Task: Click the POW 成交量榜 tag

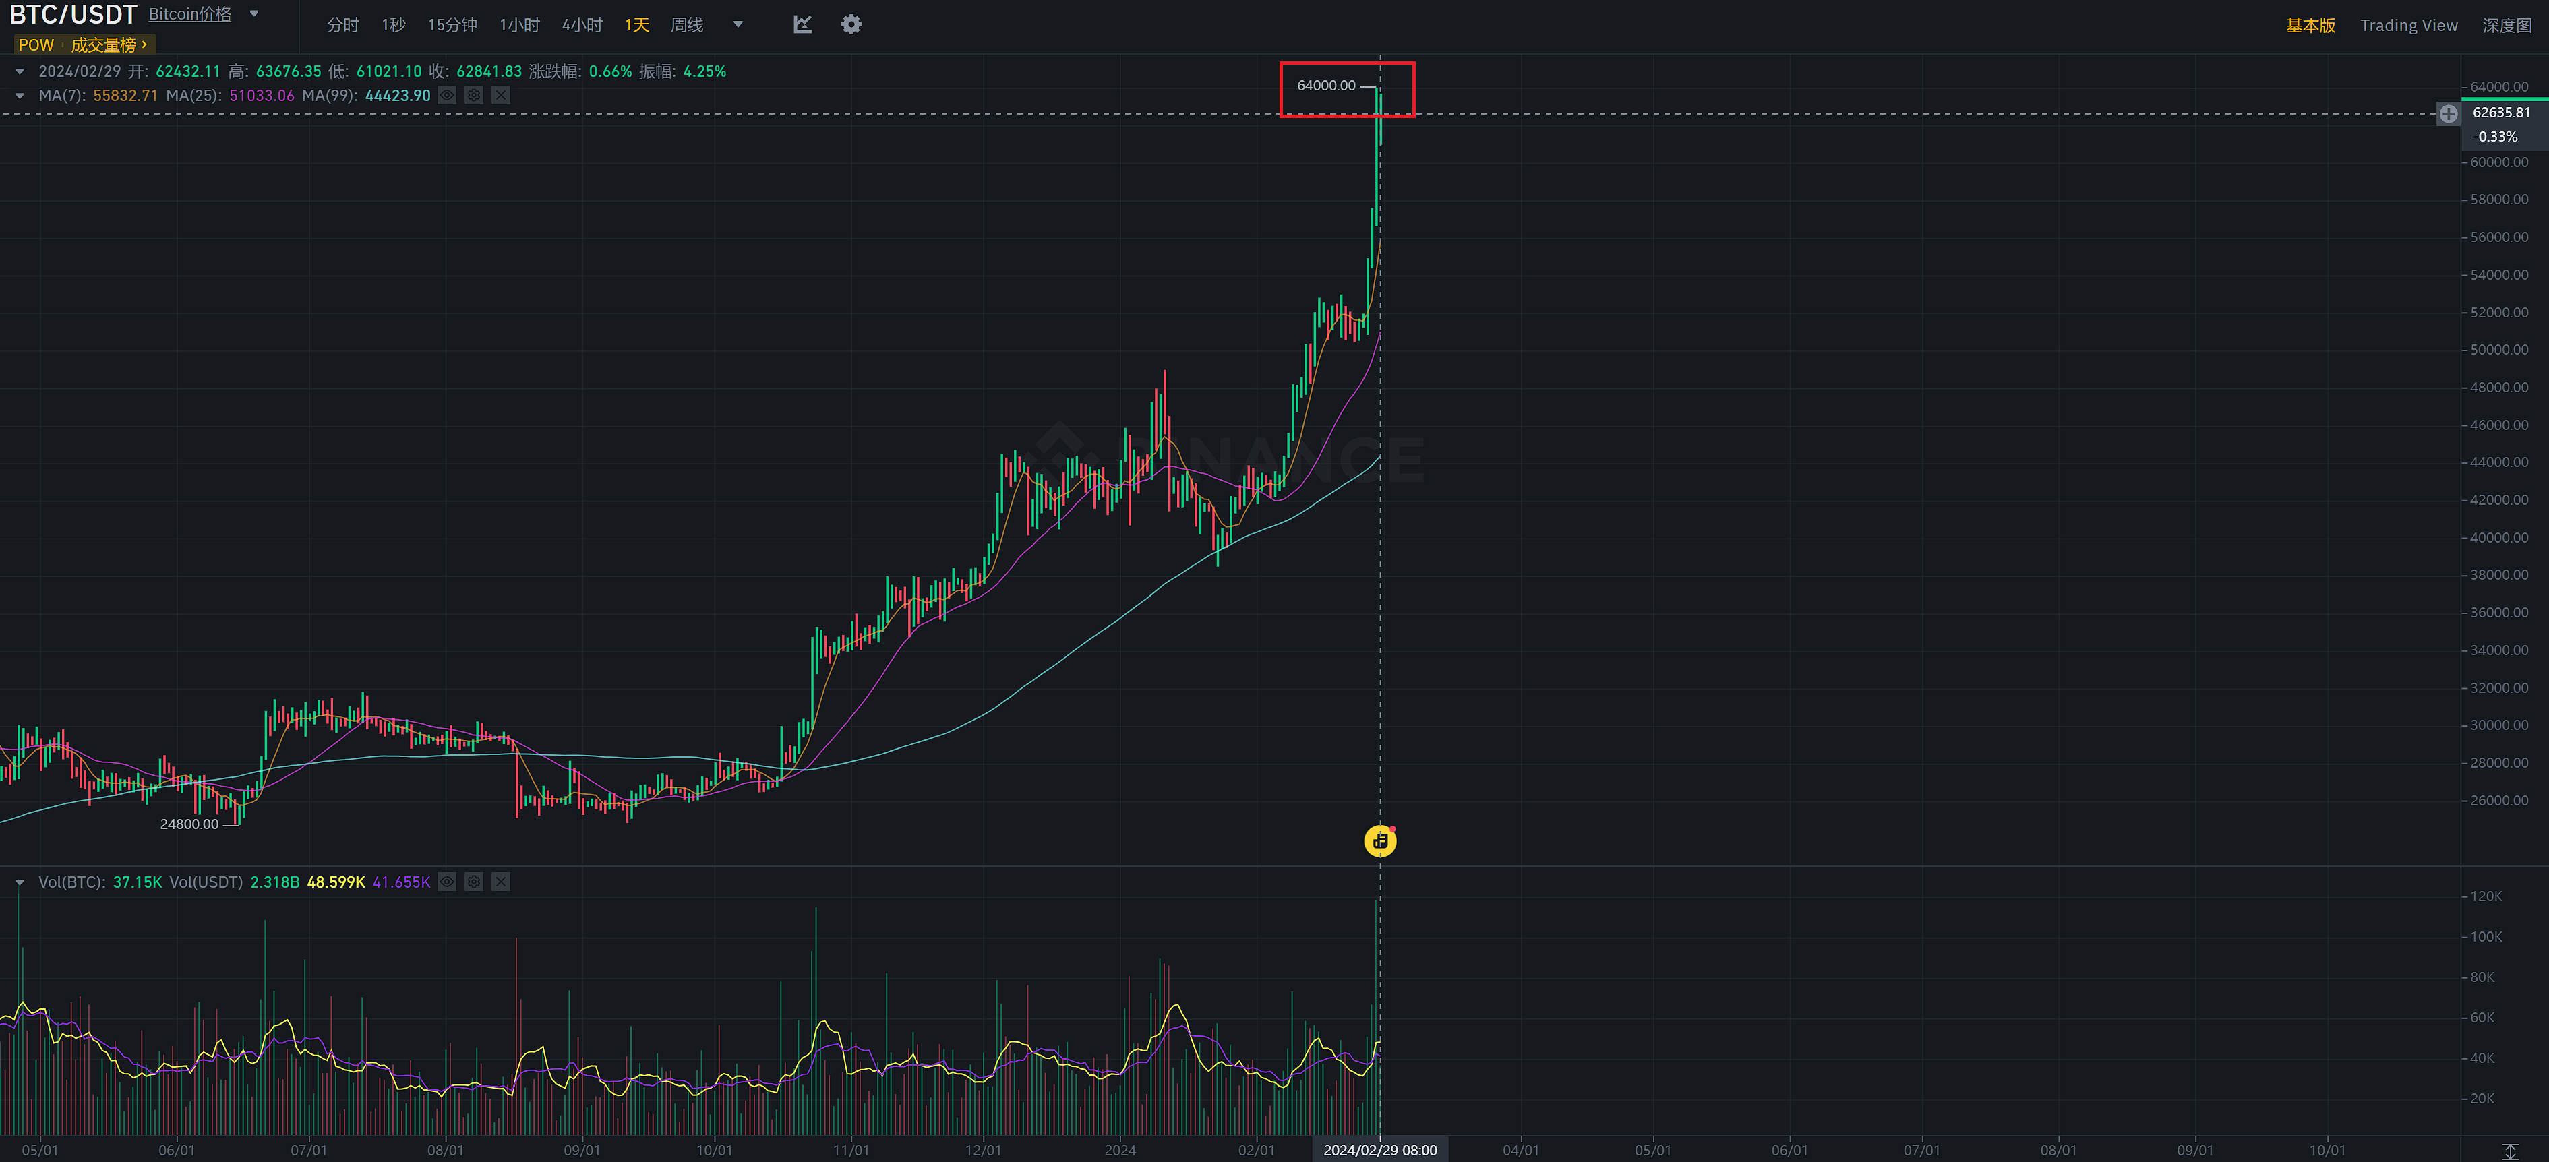Action: pos(84,44)
